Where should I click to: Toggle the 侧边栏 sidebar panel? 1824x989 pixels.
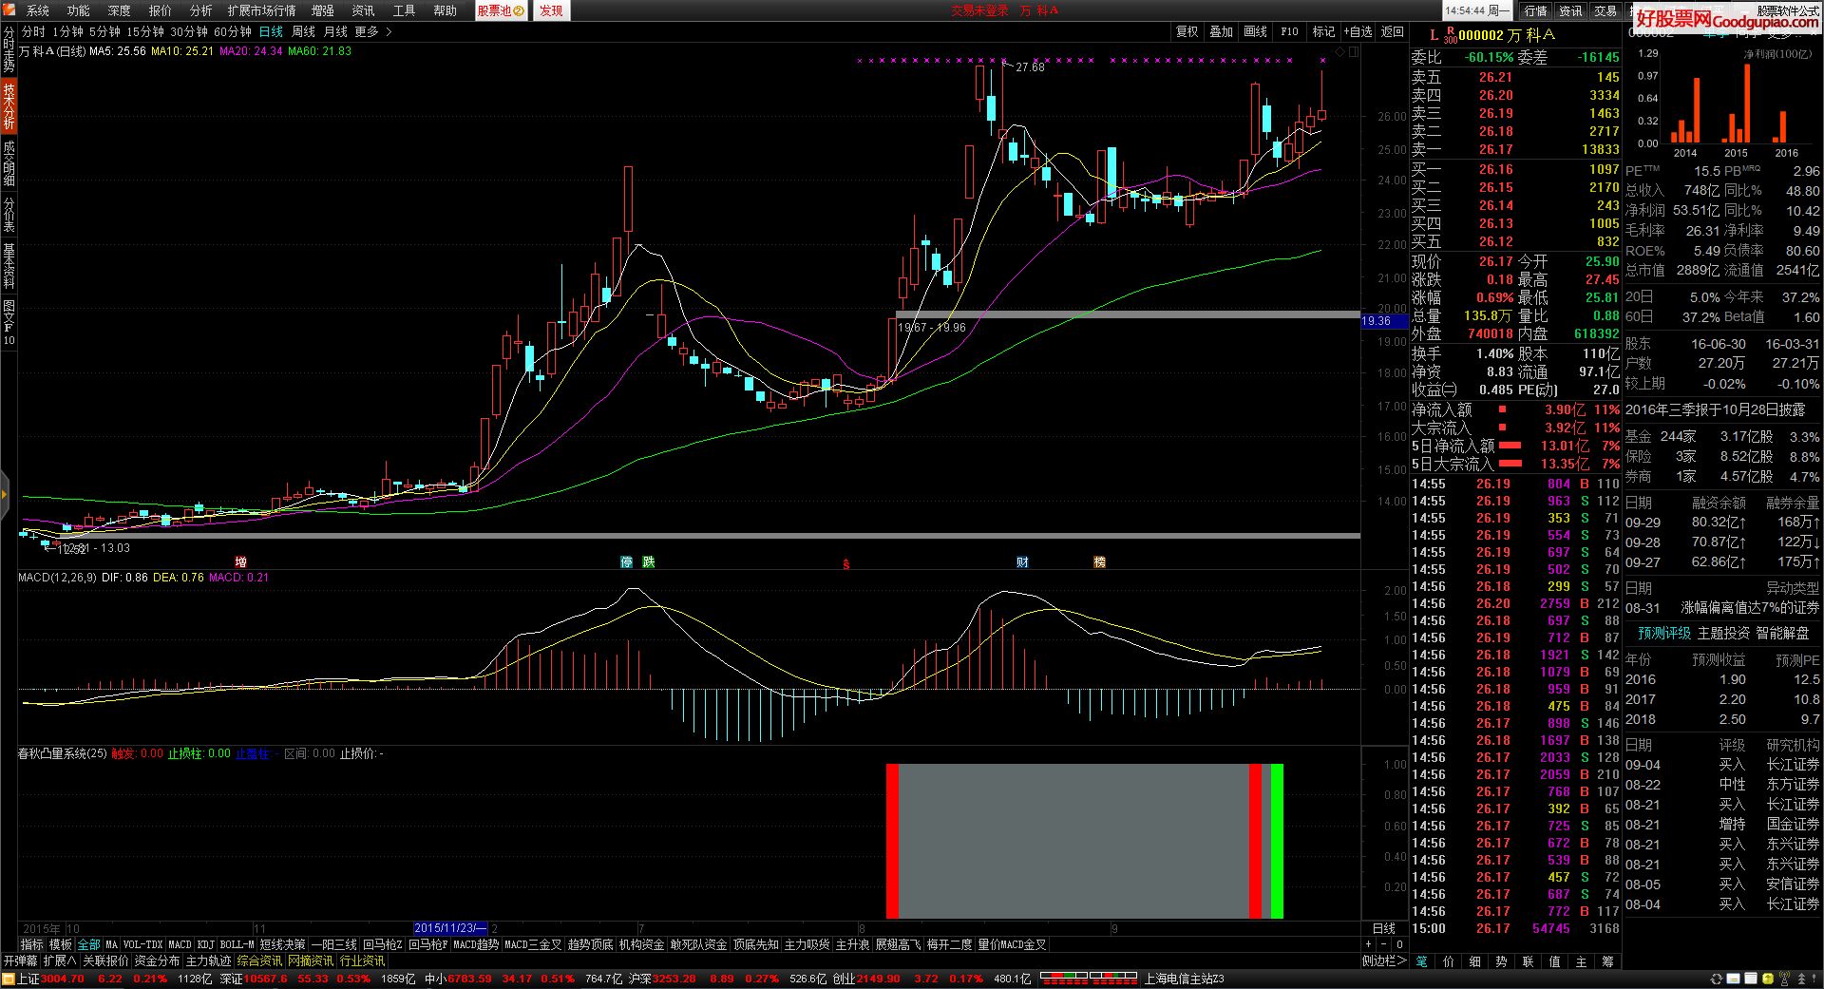pos(1383,960)
